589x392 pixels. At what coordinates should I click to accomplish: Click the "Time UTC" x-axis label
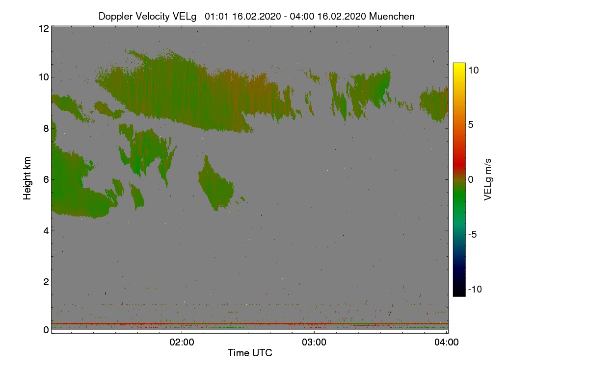tap(250, 353)
